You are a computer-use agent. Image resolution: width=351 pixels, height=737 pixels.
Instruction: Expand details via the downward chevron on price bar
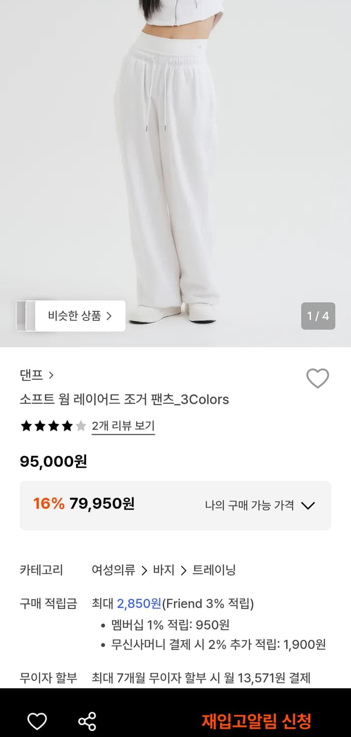(309, 505)
